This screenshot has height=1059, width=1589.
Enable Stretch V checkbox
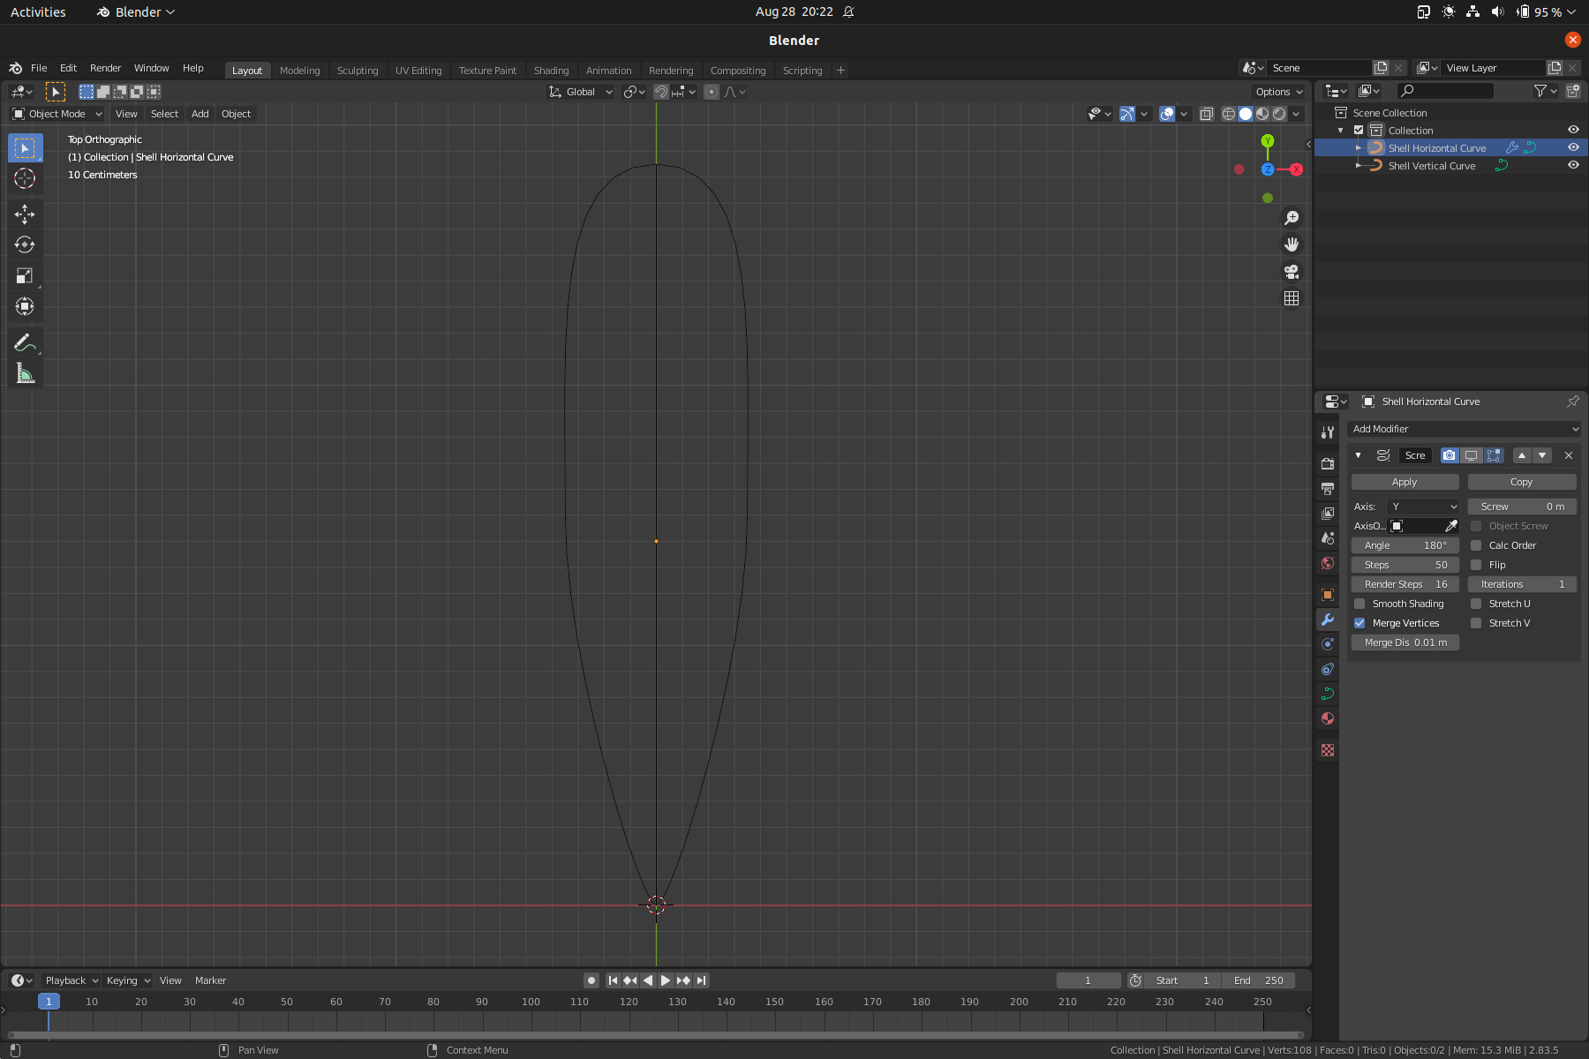[1476, 623]
